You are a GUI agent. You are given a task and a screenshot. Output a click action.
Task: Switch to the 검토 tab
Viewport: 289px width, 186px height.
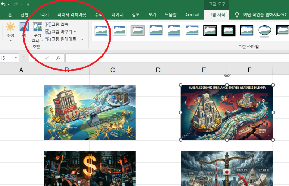[136, 14]
